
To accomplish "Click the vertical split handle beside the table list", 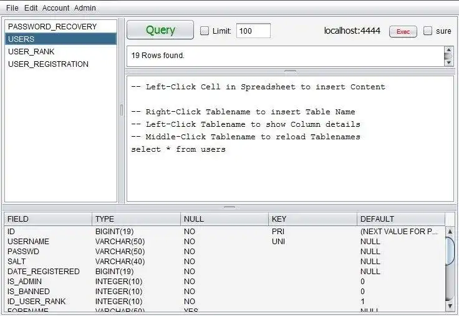I will point(122,110).
